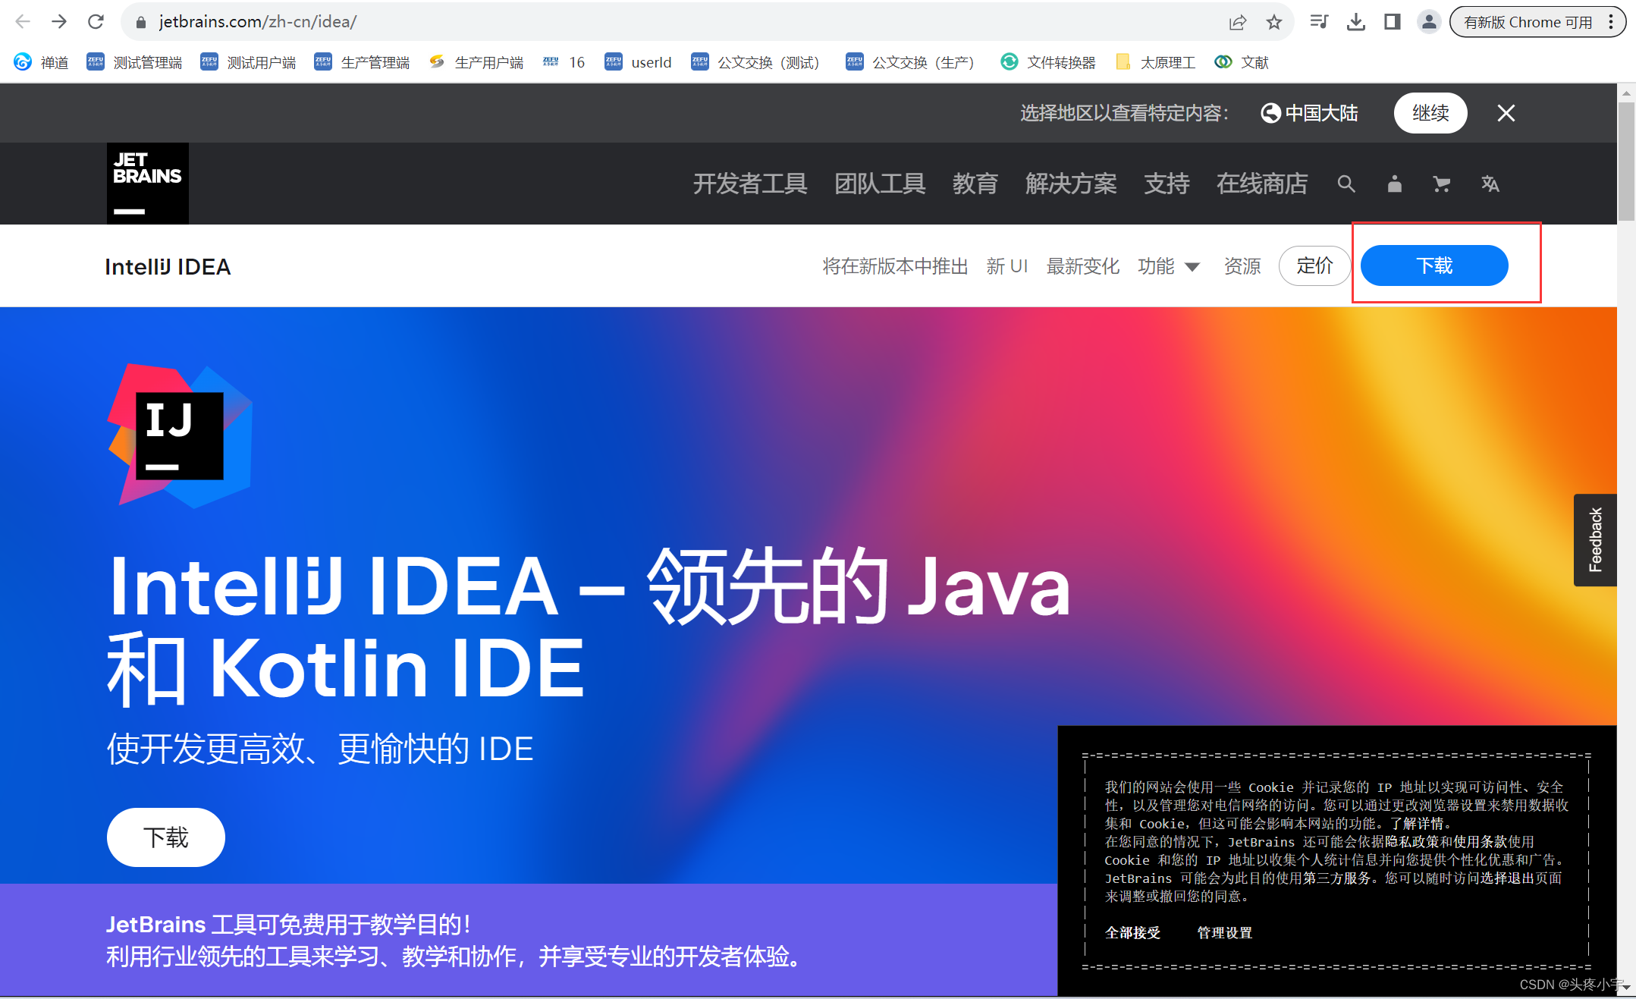1636x999 pixels.
Task: Open the shopping cart icon
Action: (1442, 184)
